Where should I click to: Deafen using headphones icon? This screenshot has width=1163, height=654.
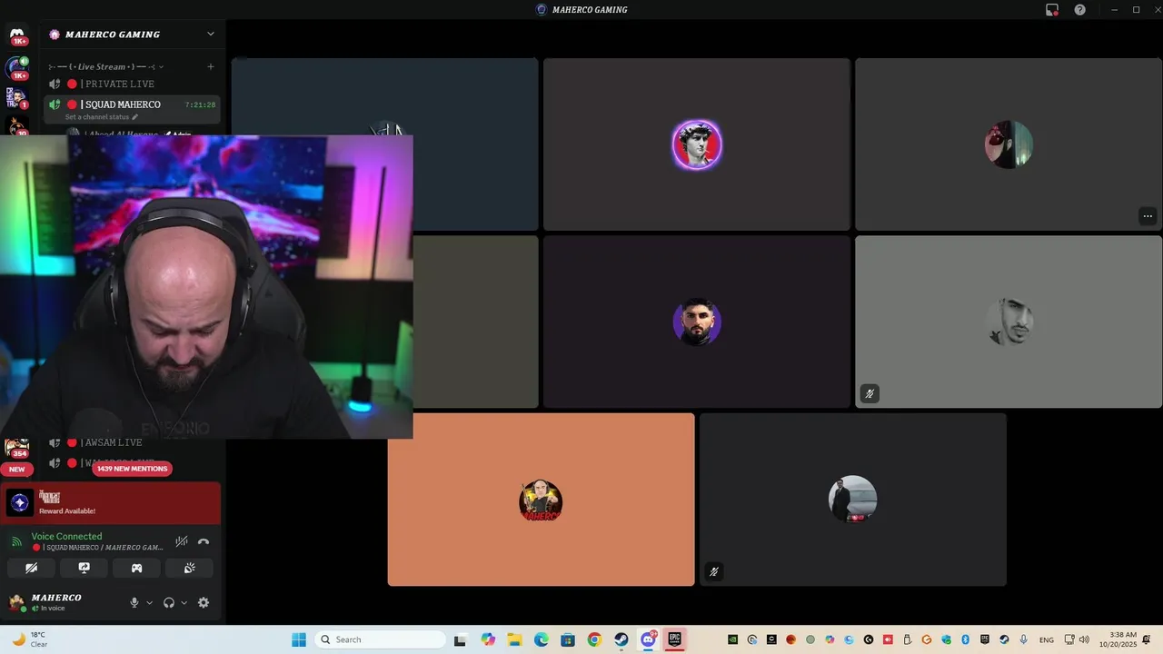coord(169,602)
